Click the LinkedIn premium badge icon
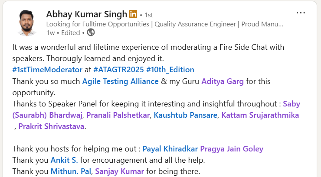This screenshot has height=177, width=321. 133,14
